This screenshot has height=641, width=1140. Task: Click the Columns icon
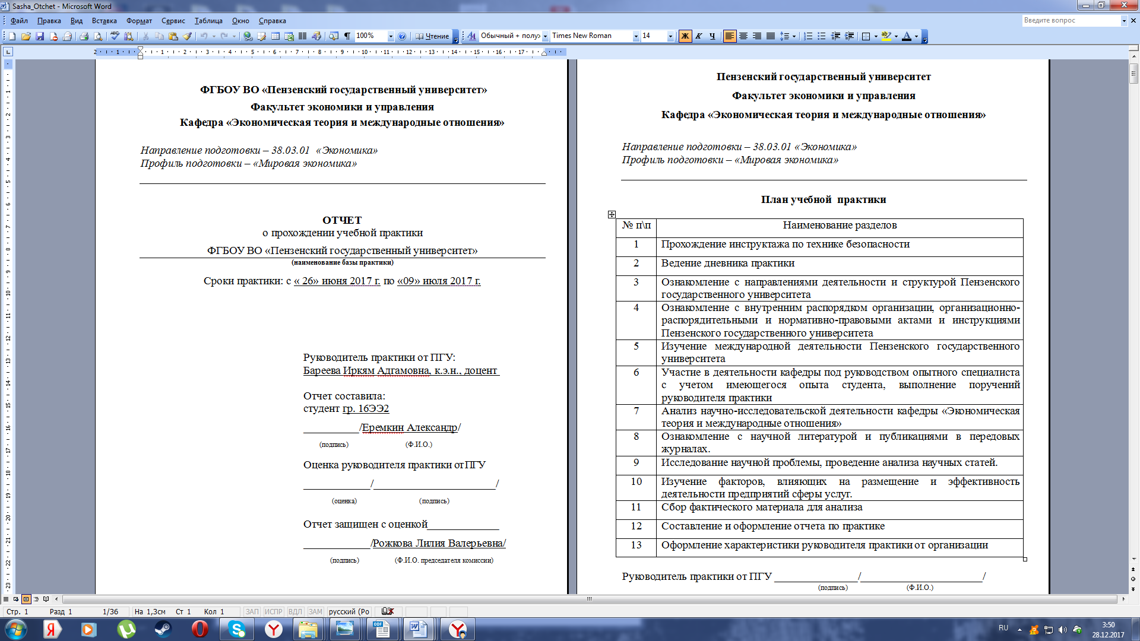(303, 36)
